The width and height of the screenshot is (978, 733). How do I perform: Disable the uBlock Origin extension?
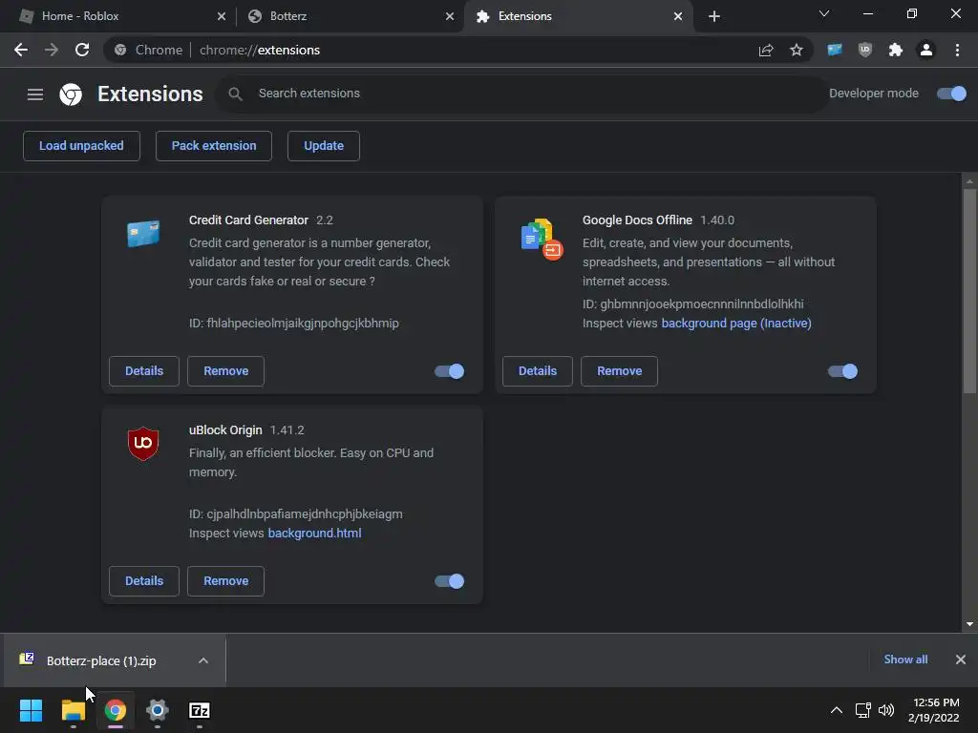tap(449, 581)
